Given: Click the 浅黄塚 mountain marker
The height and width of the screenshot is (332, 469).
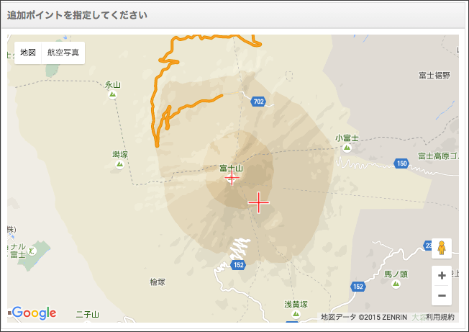Looking at the screenshot, I should (296, 314).
